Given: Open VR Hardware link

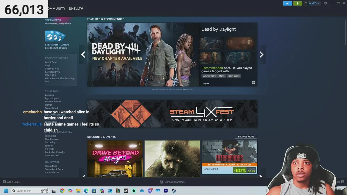Looking at the screenshot, I should click(x=52, y=173).
